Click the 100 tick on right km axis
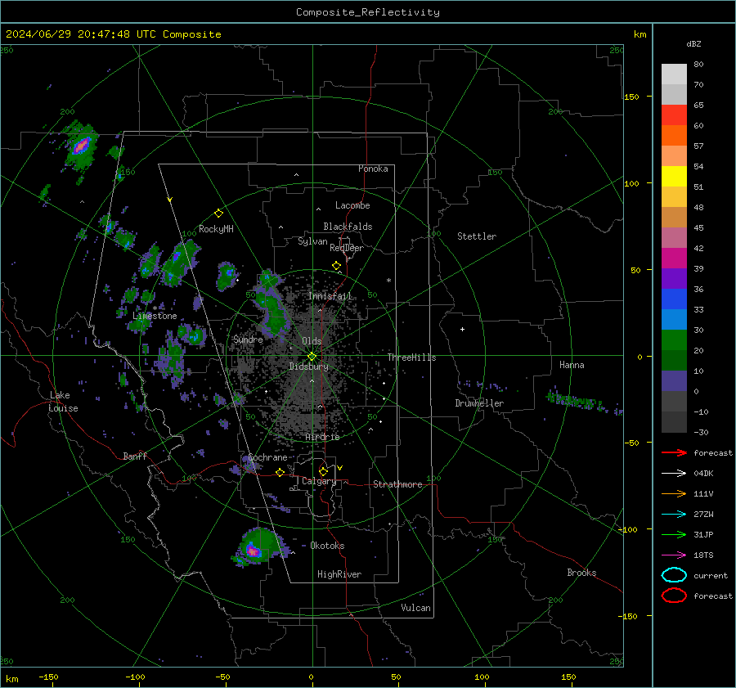The width and height of the screenshot is (736, 688). 632,183
